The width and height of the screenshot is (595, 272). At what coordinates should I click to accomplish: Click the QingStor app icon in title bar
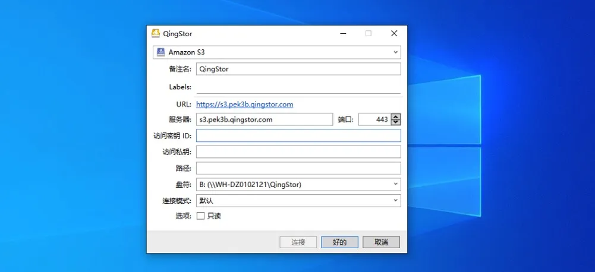(x=156, y=34)
